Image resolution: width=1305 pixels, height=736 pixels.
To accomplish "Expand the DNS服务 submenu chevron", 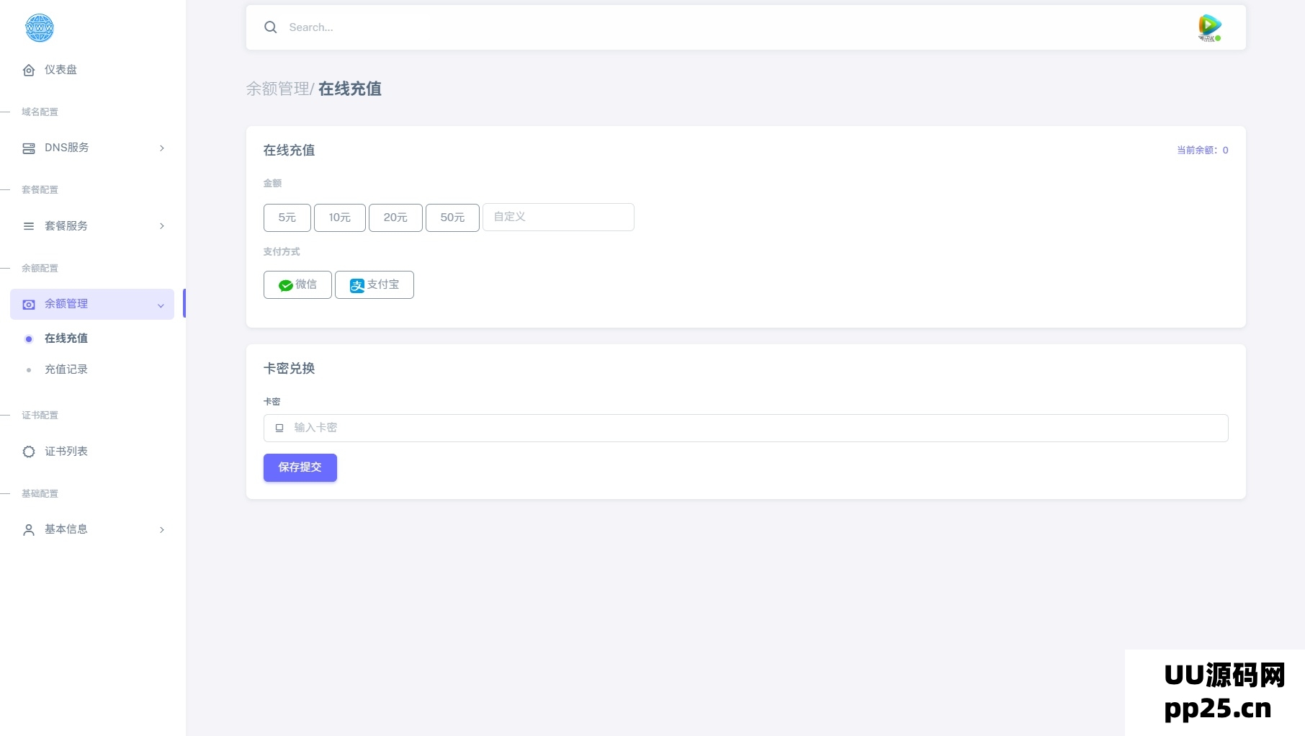I will click(x=162, y=148).
